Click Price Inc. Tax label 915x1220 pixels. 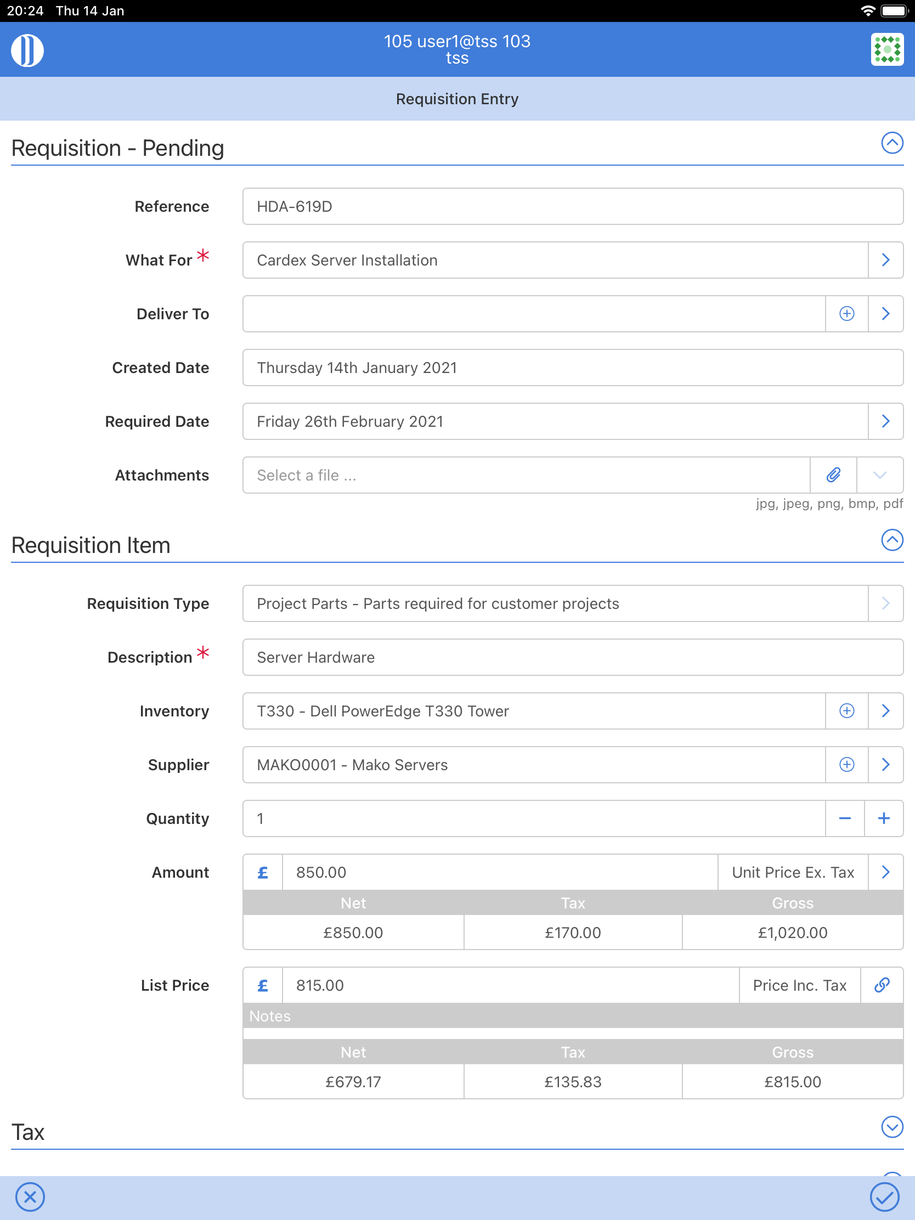coord(799,985)
